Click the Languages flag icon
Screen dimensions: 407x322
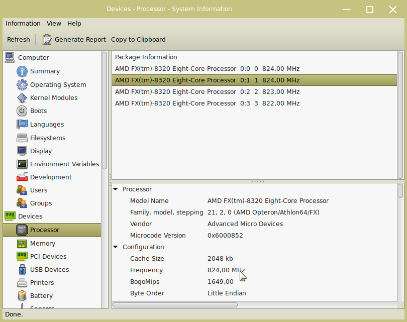[x=22, y=124]
